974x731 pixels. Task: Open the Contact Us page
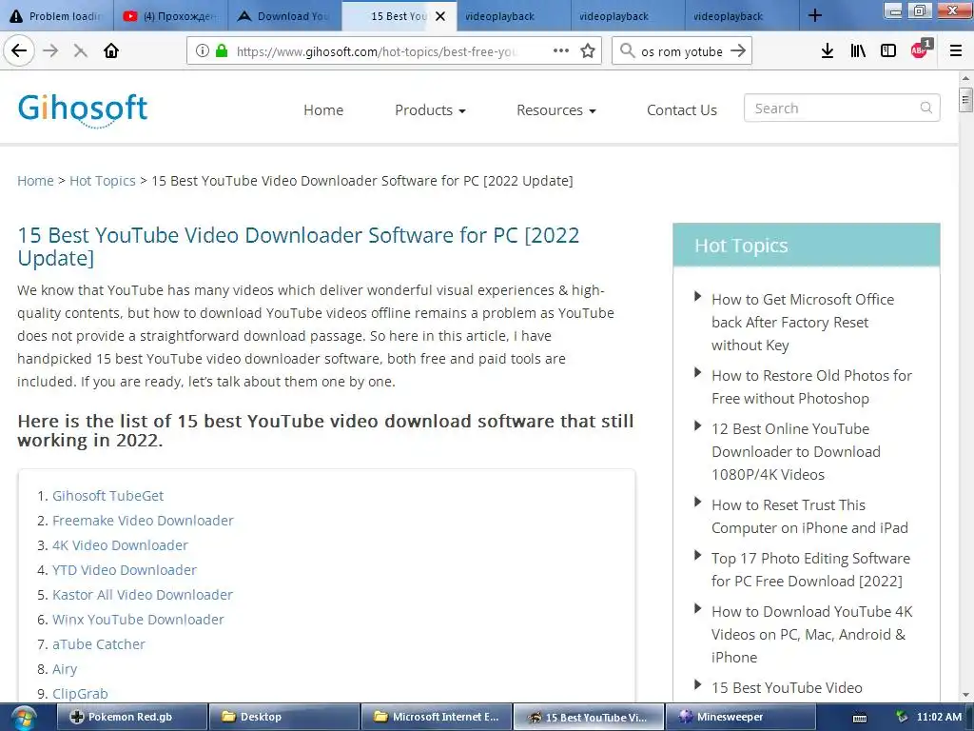[x=681, y=110]
